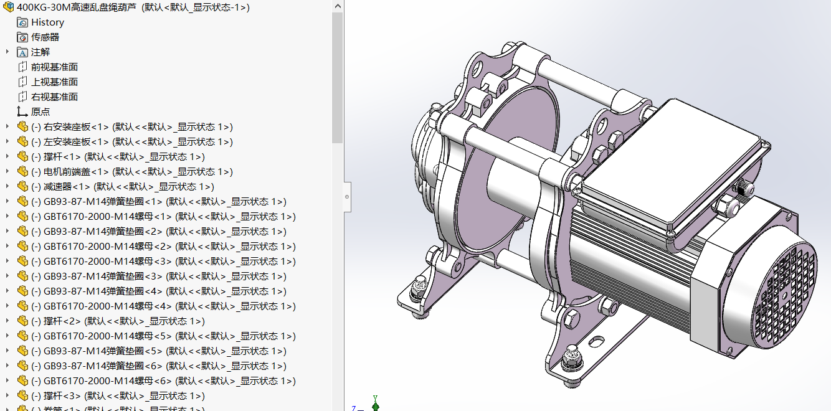831x411 pixels.
Task: Click the part icon of GBT6170-2000-M14螺母<1>
Action: [x=23, y=217]
